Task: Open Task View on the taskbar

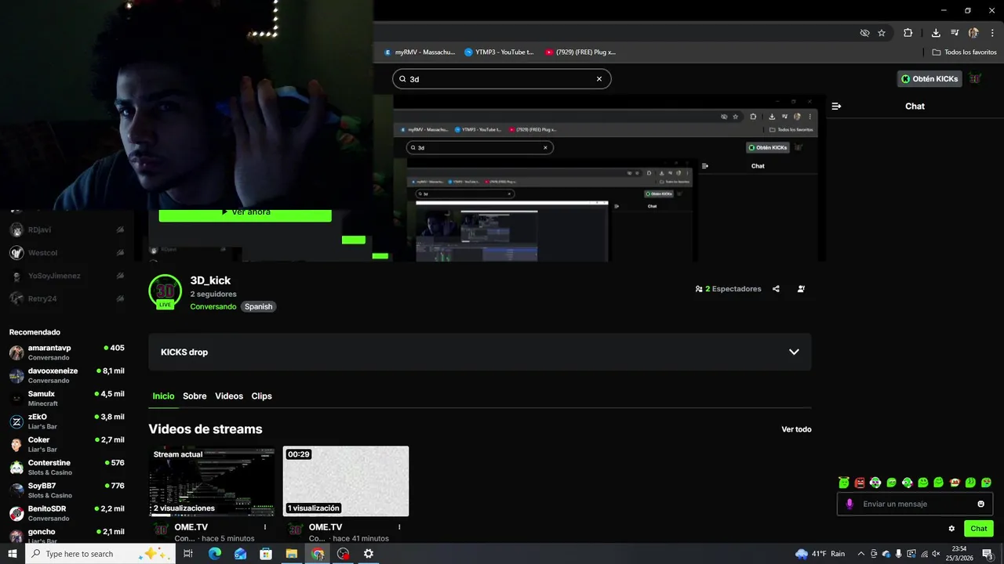Action: (x=188, y=554)
